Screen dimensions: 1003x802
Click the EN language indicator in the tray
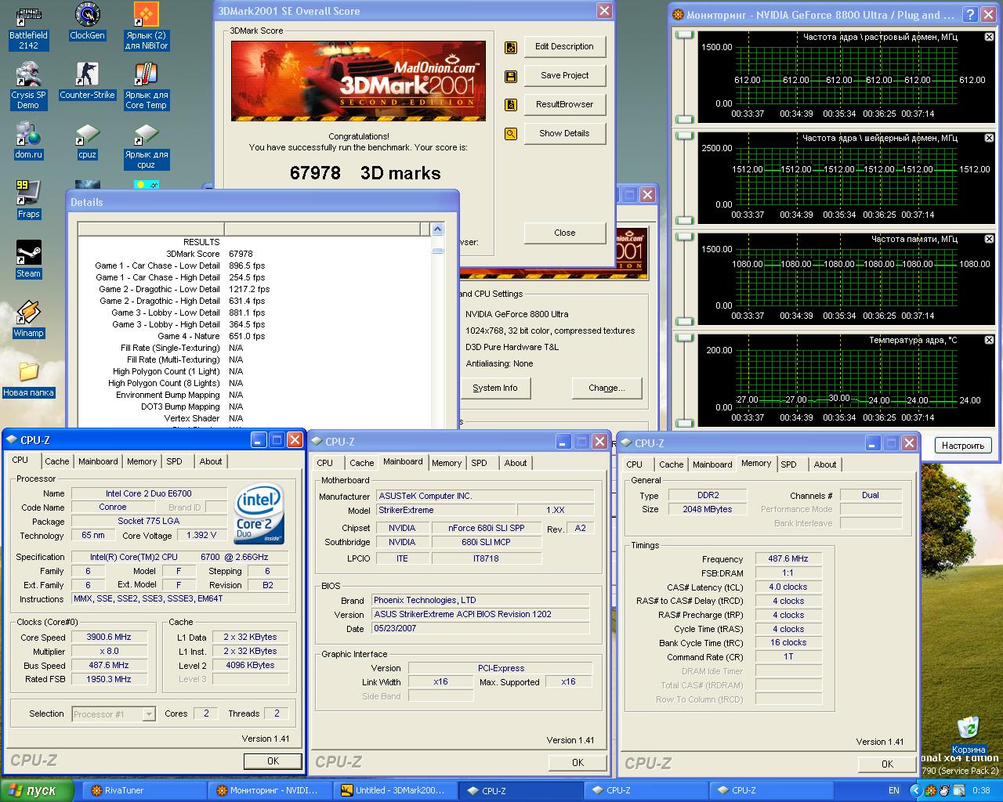[894, 791]
